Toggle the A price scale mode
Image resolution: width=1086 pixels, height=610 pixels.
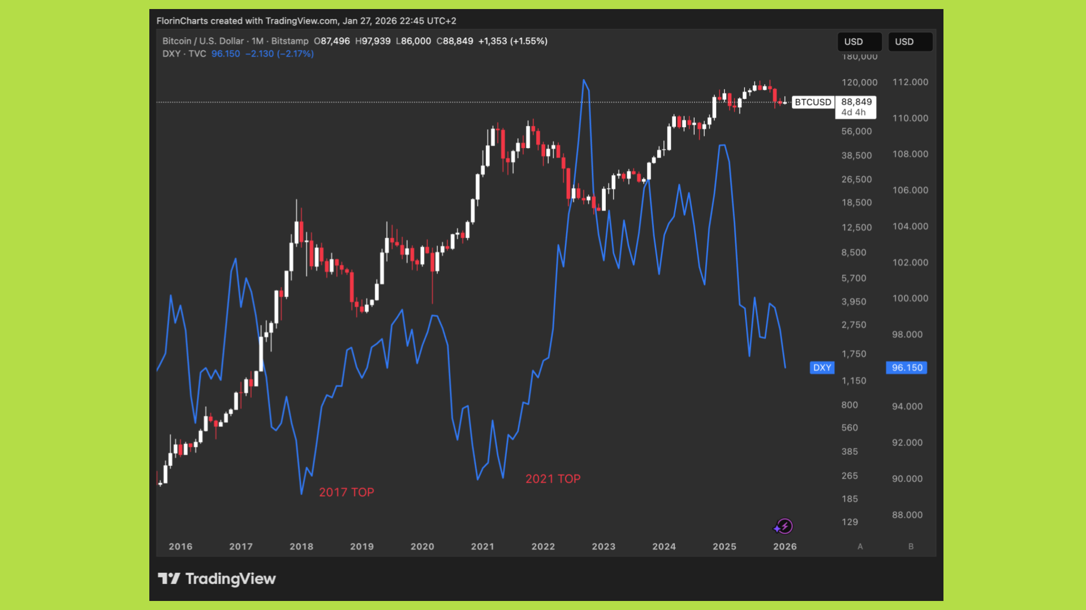click(x=860, y=546)
